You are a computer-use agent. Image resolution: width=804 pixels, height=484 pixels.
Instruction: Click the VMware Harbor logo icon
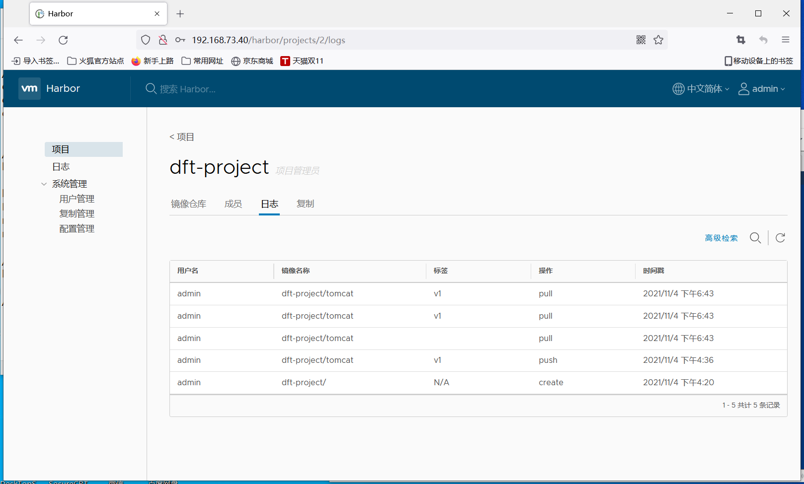[29, 88]
